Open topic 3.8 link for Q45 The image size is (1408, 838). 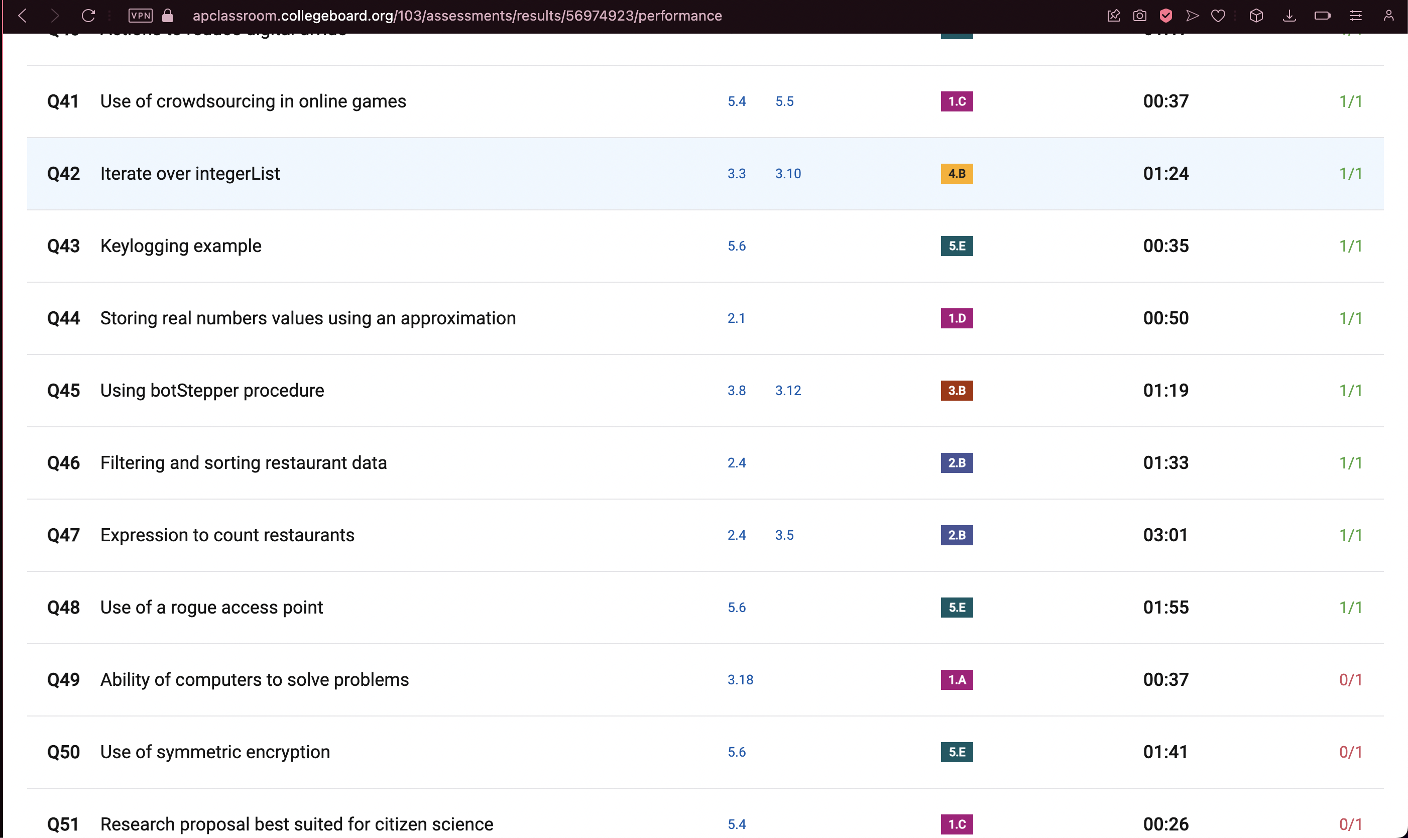click(736, 391)
